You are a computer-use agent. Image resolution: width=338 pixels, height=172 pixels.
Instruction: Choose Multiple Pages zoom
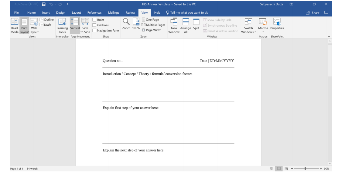point(153,25)
